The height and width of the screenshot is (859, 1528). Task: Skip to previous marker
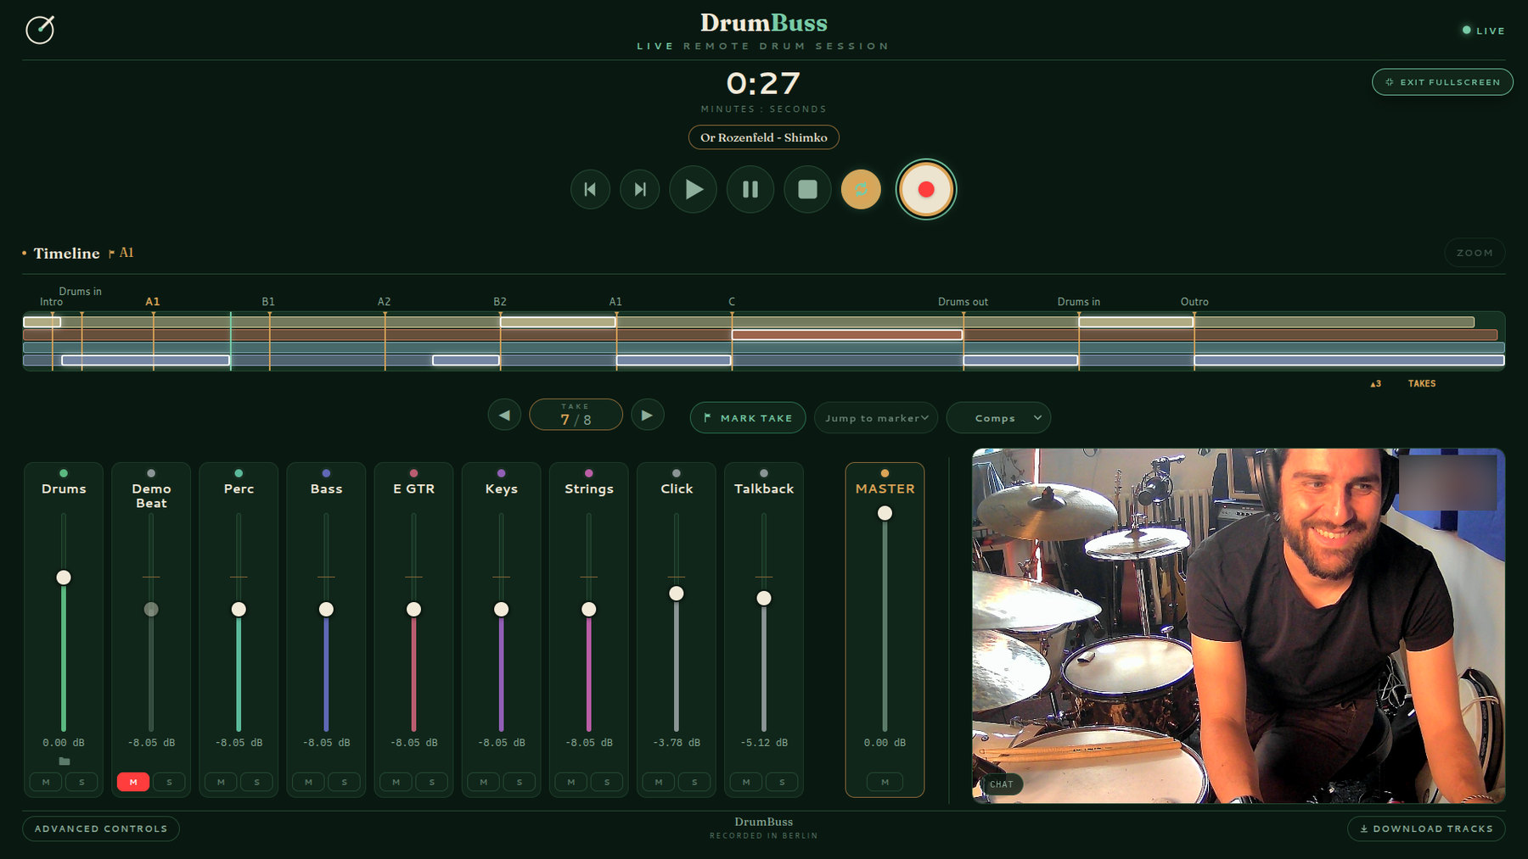590,189
